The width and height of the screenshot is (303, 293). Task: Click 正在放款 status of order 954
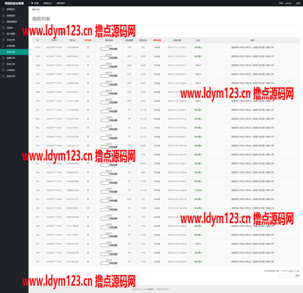click(198, 190)
